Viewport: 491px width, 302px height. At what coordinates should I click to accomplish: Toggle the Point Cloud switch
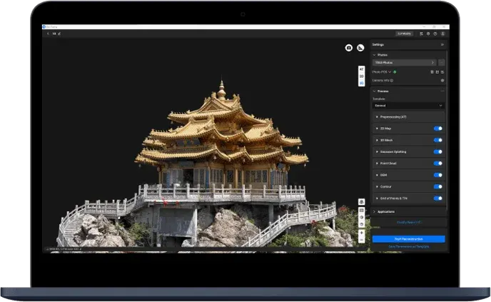(437, 163)
